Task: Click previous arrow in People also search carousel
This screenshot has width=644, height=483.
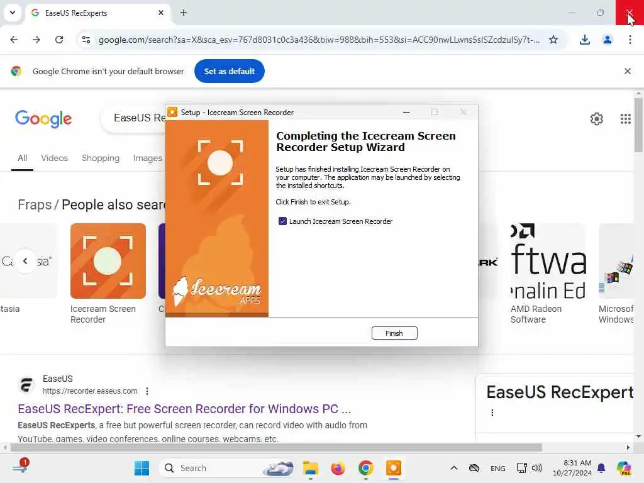Action: pos(25,261)
